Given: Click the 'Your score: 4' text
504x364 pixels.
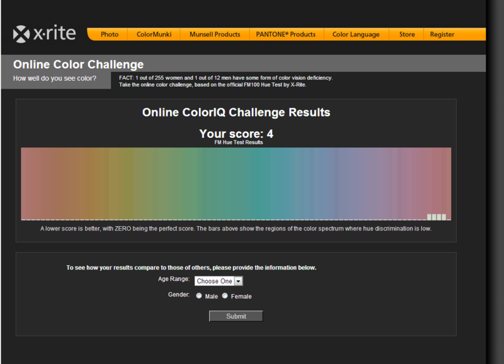Looking at the screenshot, I should pyautogui.click(x=236, y=134).
